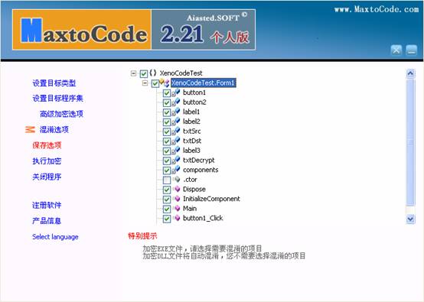The width and height of the screenshot is (424, 302).
Task: Click the field icon next to txtDecrypt
Action: click(x=176, y=161)
